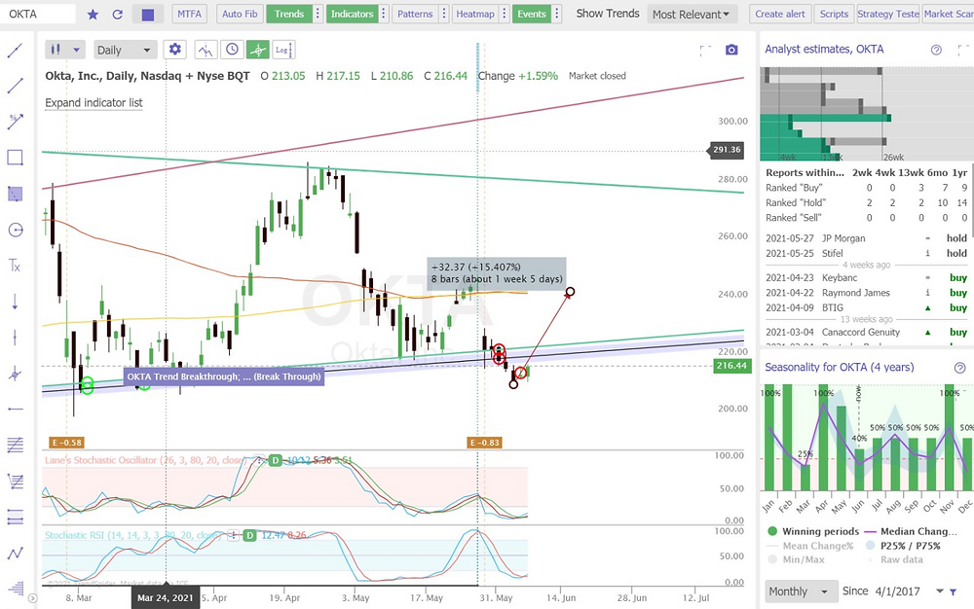Select the crossline tool in the sidebar
The width and height of the screenshot is (974, 609).
(x=15, y=374)
